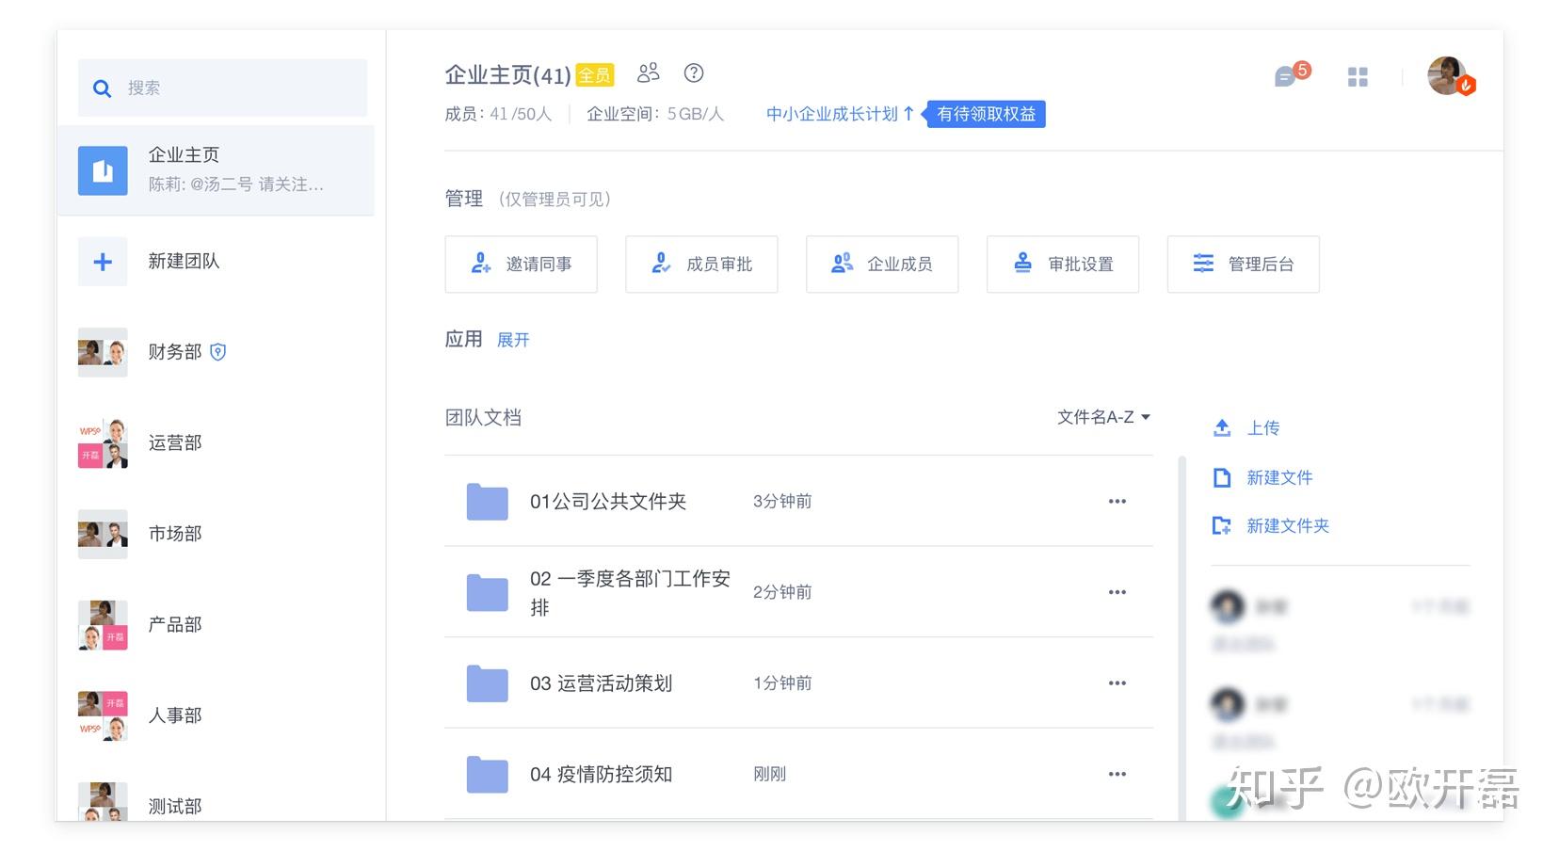1559x851 pixels.
Task: Click the 上传 upload icon
Action: click(x=1221, y=427)
